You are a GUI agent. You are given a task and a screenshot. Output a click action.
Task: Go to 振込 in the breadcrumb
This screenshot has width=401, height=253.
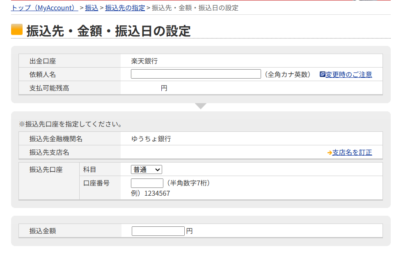pos(92,8)
